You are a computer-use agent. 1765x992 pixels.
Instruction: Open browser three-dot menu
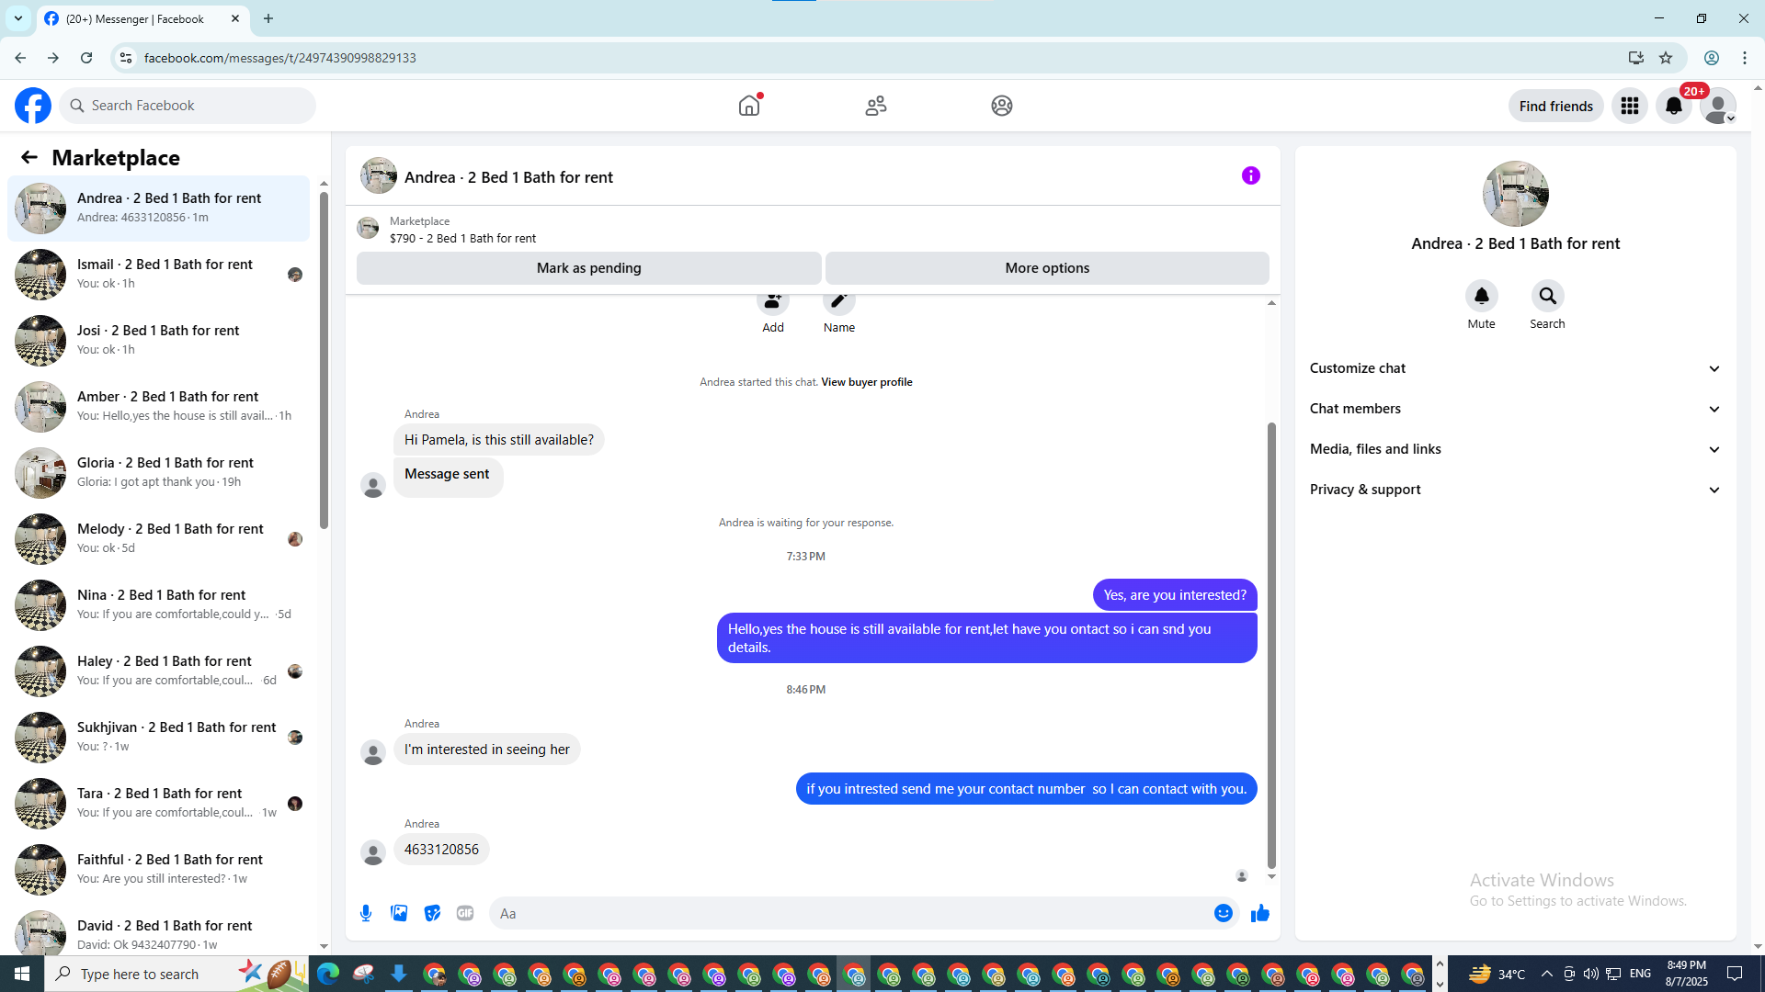tap(1745, 58)
